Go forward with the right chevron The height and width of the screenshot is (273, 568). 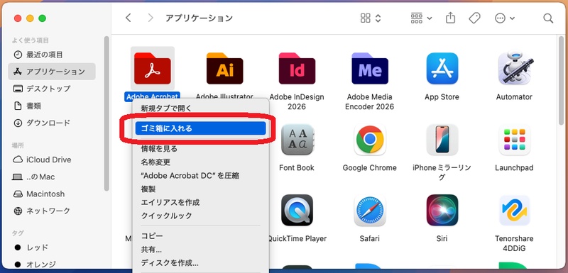pyautogui.click(x=151, y=18)
